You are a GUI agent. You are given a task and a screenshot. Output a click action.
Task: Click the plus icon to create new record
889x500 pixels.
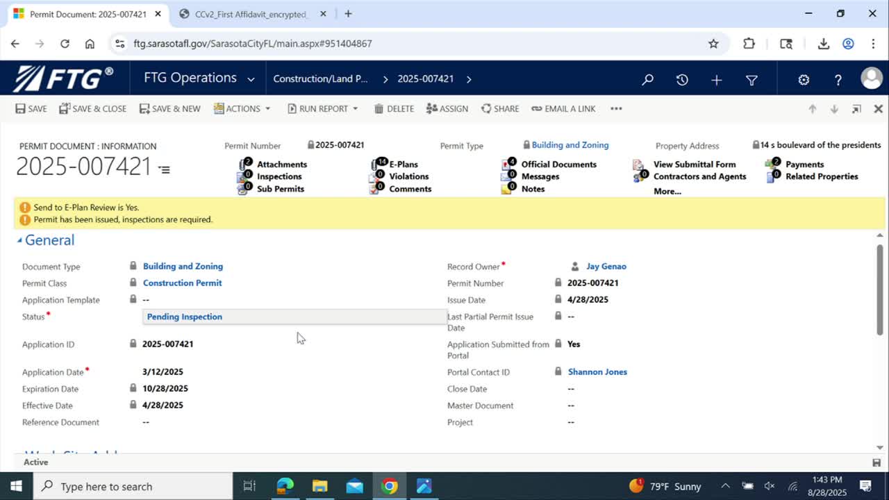coord(717,80)
